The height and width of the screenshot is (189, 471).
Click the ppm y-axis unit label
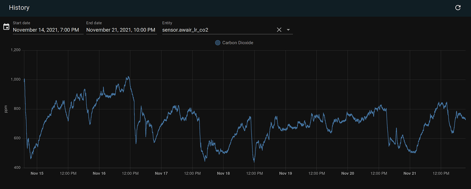pyautogui.click(x=6, y=109)
